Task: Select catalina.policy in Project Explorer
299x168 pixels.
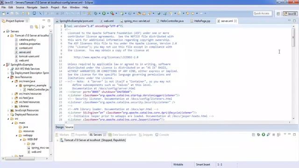Action: (x=27, y=40)
